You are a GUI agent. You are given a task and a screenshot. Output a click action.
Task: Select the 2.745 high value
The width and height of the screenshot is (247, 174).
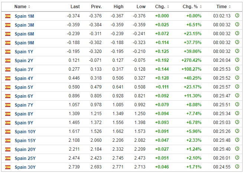click(118, 158)
